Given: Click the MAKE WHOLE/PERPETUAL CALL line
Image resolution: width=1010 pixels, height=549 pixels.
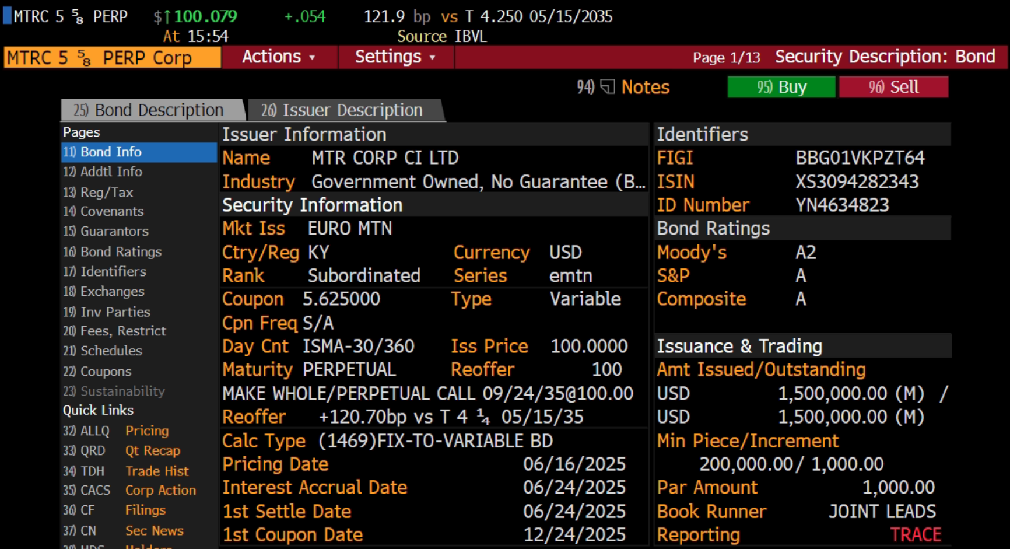Looking at the screenshot, I should (427, 394).
